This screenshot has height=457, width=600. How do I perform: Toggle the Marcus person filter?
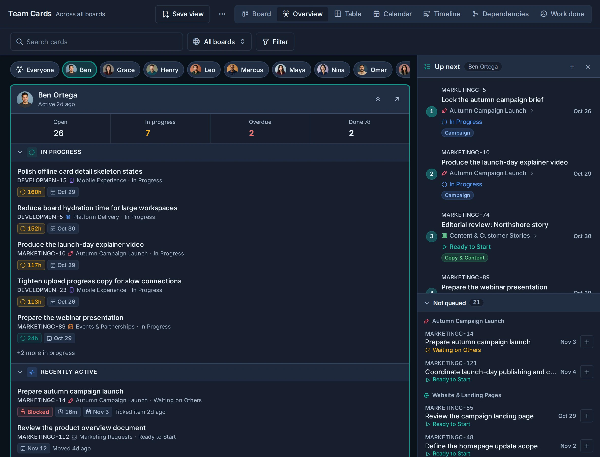click(246, 70)
